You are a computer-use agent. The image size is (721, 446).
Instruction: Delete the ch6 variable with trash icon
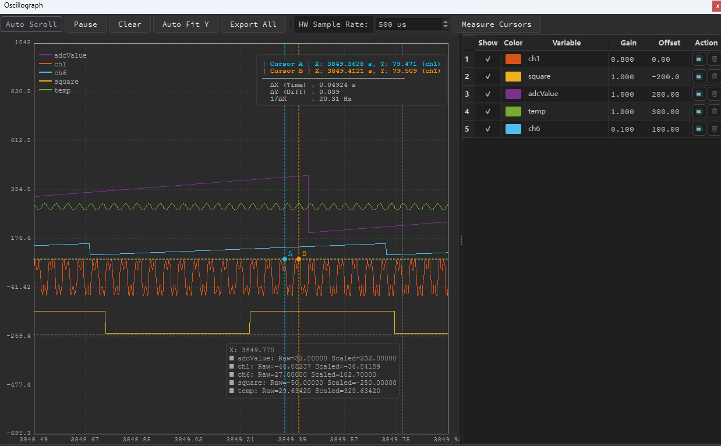714,129
